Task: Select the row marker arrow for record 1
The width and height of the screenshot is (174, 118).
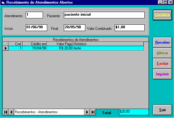Action: point(5,48)
